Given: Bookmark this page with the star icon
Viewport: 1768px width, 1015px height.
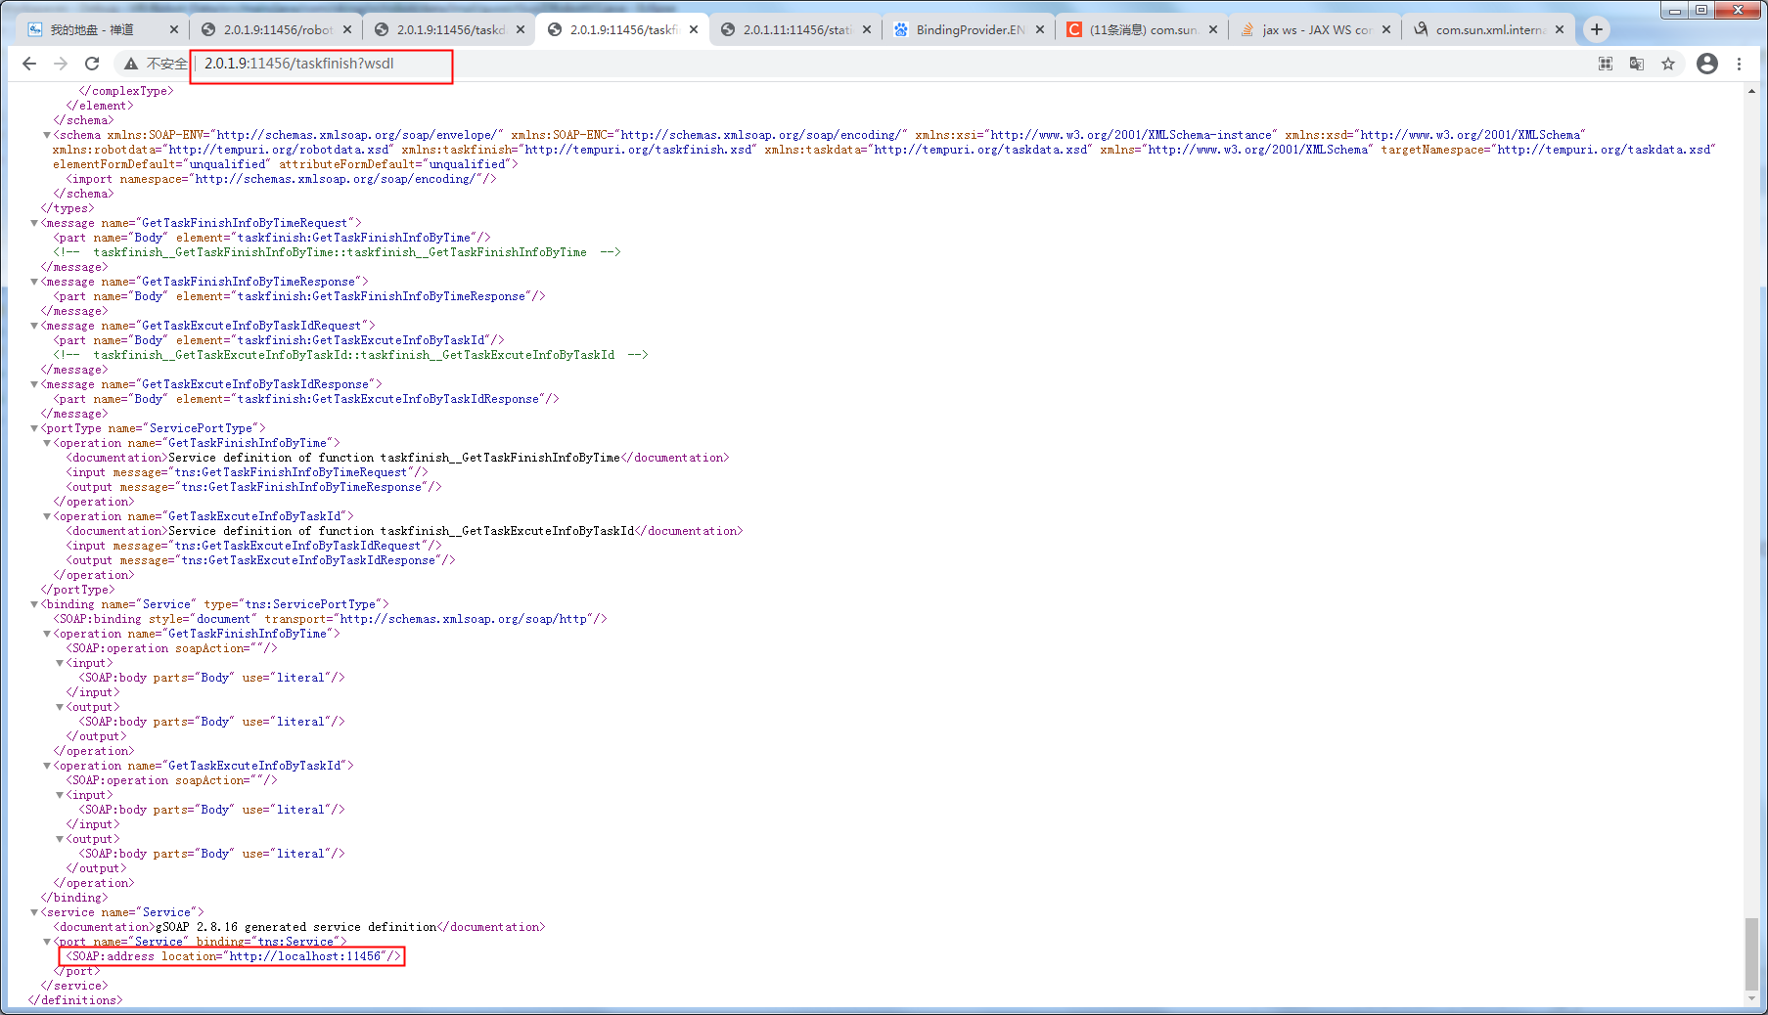Looking at the screenshot, I should (x=1668, y=64).
